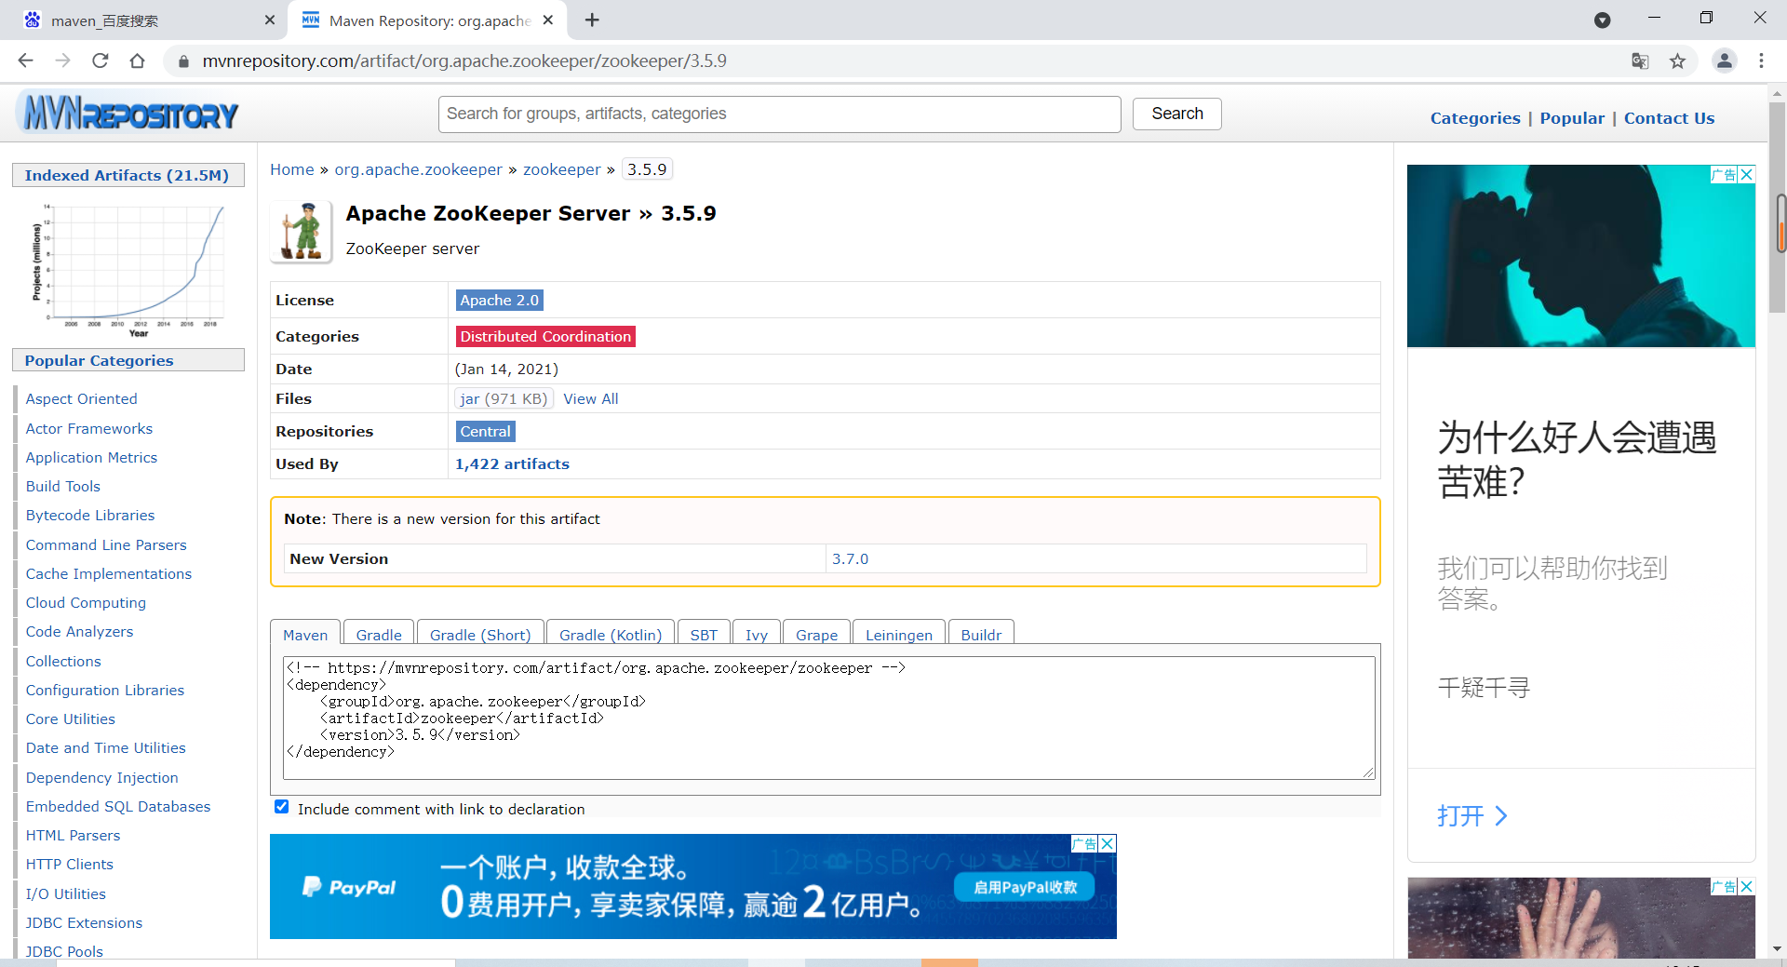The height and width of the screenshot is (967, 1787).
Task: Go to Home breadcrumb
Action: 292,169
